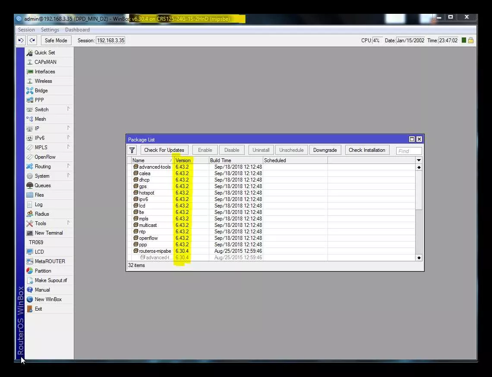492x377 pixels.
Task: Click the Package List scroll up arrow
Action: [x=419, y=167]
